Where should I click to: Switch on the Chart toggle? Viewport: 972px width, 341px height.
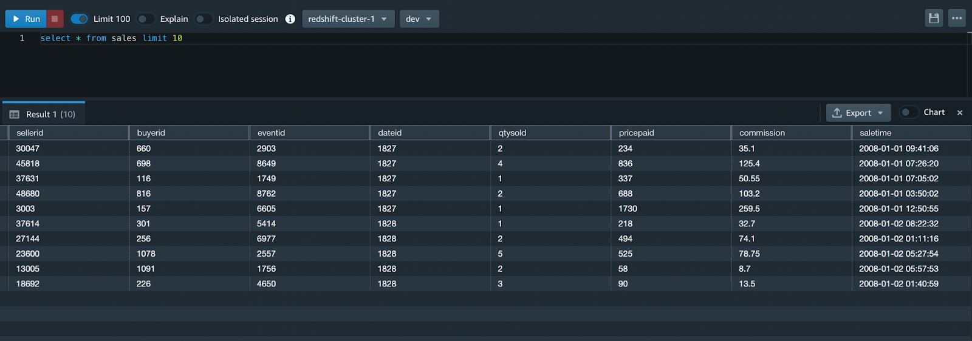(909, 112)
